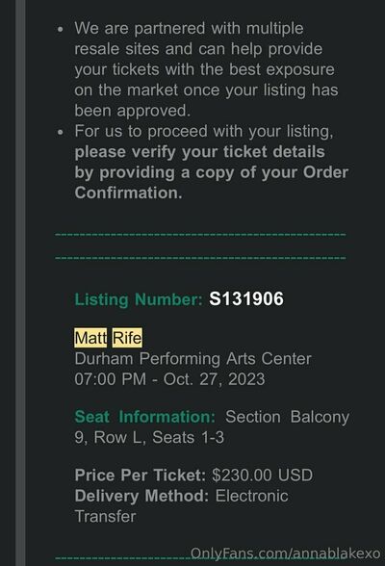This screenshot has width=385, height=566.
Task: Click the Listing Number label
Action: point(139,299)
